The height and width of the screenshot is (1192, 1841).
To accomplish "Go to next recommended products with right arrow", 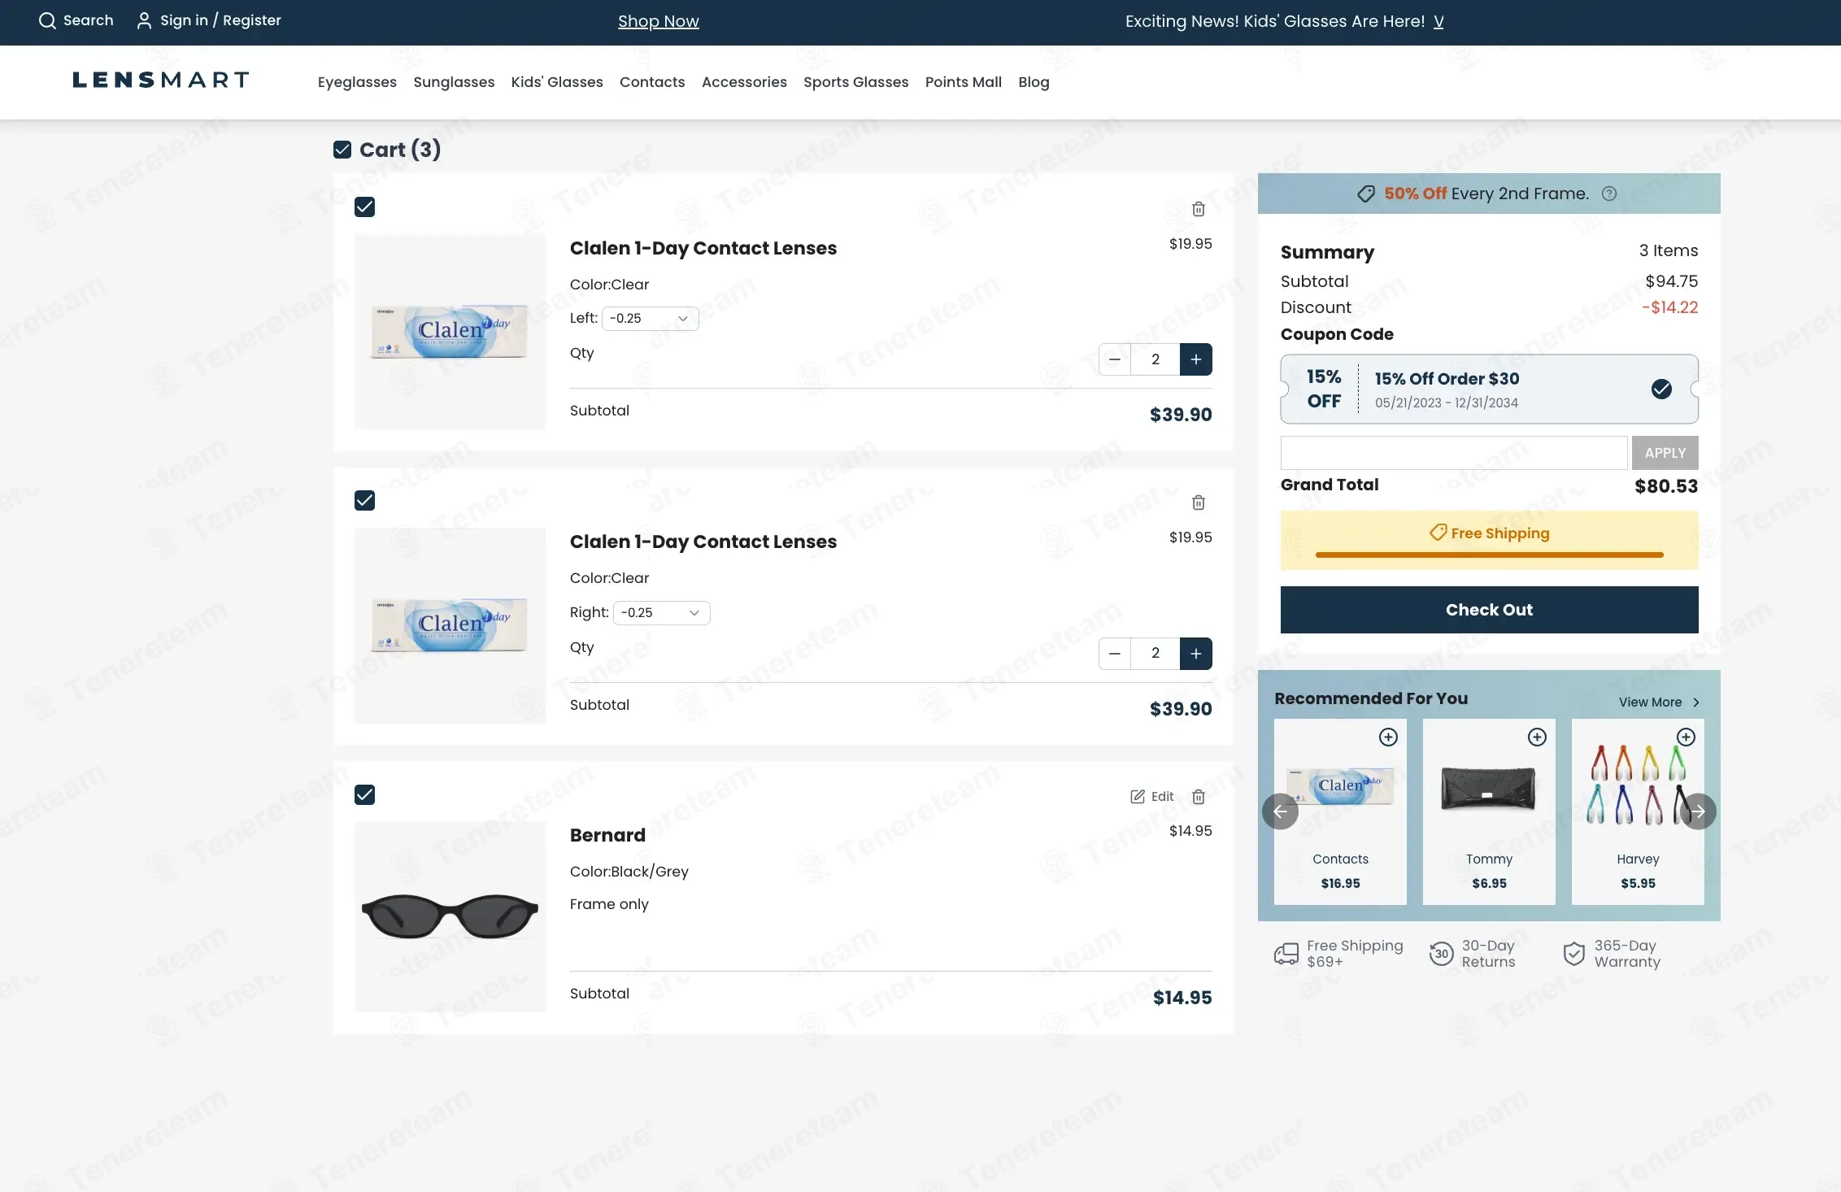I will click(x=1698, y=811).
